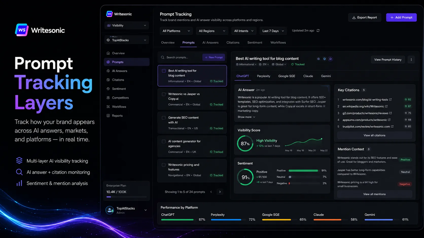The height and width of the screenshot is (238, 424).
Task: Open the All Platforms filter dropdown
Action: coord(176,31)
